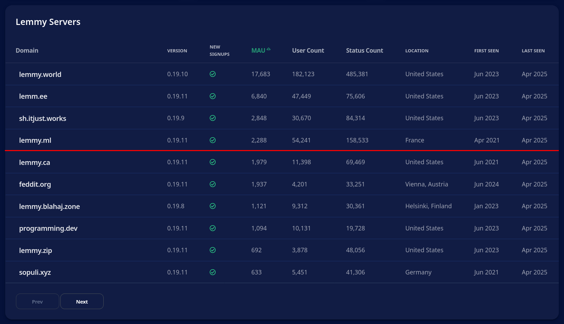Click the MAU value 6,840
The height and width of the screenshot is (324, 564).
click(259, 96)
